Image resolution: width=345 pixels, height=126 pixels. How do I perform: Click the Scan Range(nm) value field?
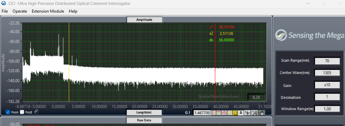(327, 61)
